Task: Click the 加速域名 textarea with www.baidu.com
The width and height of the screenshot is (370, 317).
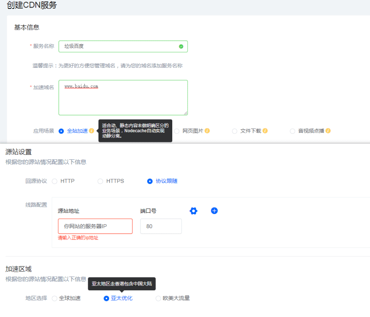Action: coord(123,97)
